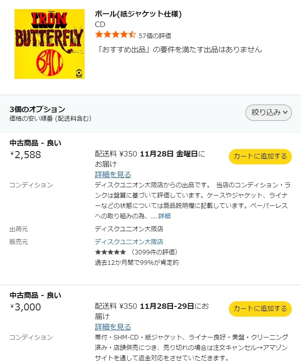The height and width of the screenshot is (364, 301).
Task: Add the ¥2,588 used item to cart
Action: coord(260,156)
